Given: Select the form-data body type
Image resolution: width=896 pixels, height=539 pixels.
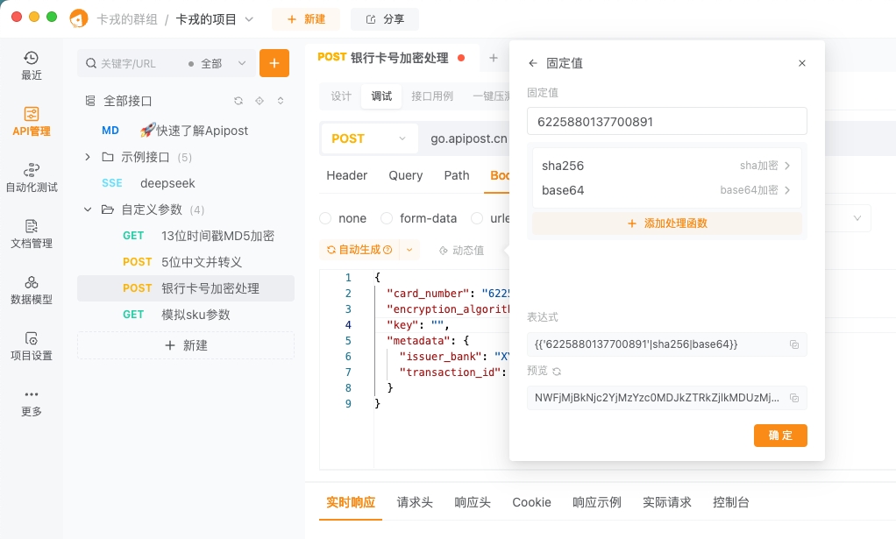Looking at the screenshot, I should (x=387, y=218).
